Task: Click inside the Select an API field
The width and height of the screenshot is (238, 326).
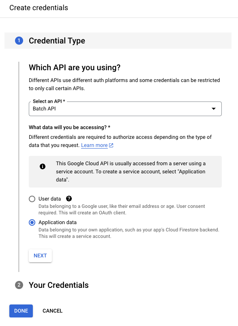Action: coord(101,109)
